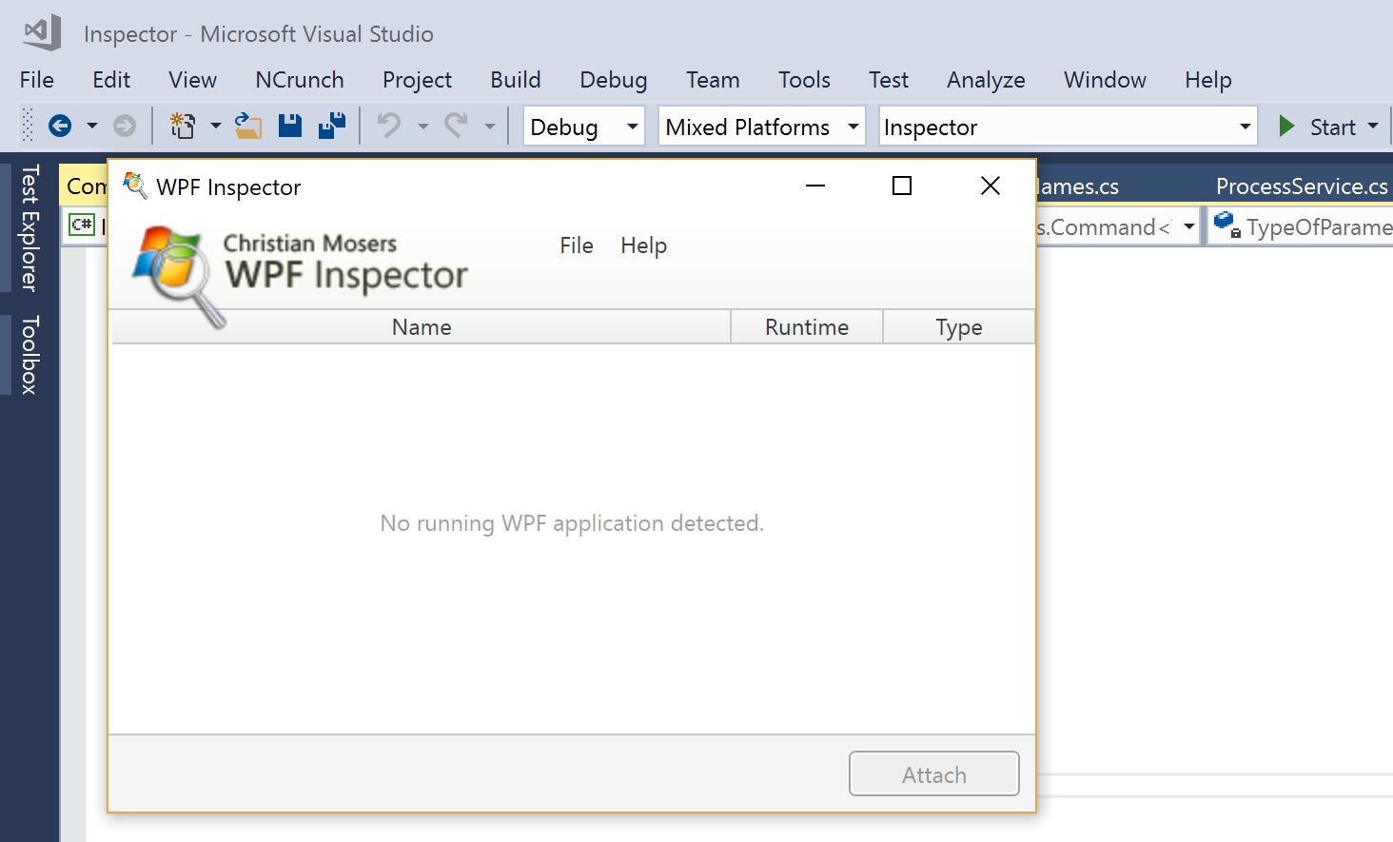Click the Open File folder icon
The image size is (1393, 842).
248,126
